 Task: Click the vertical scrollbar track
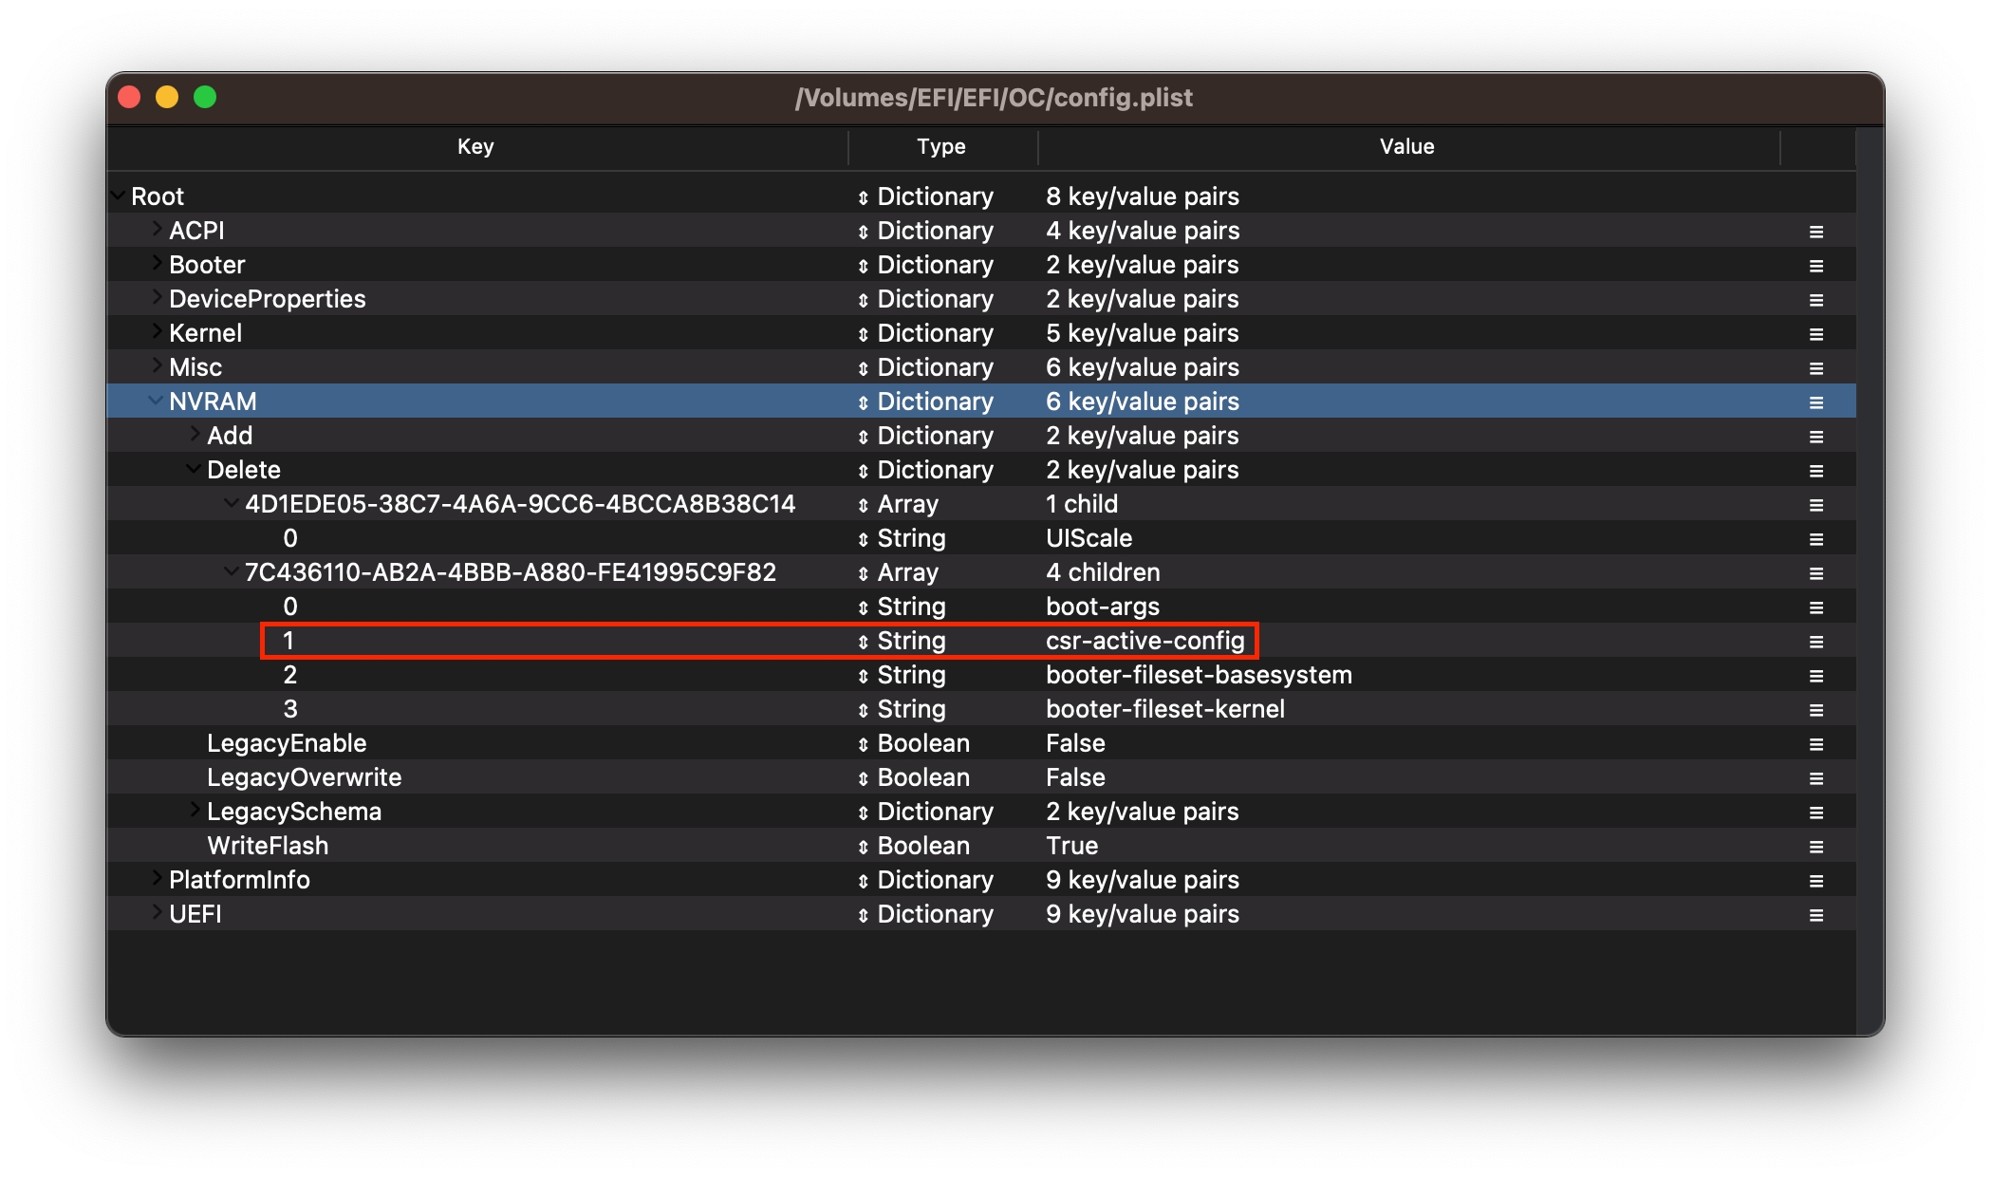point(1869,570)
